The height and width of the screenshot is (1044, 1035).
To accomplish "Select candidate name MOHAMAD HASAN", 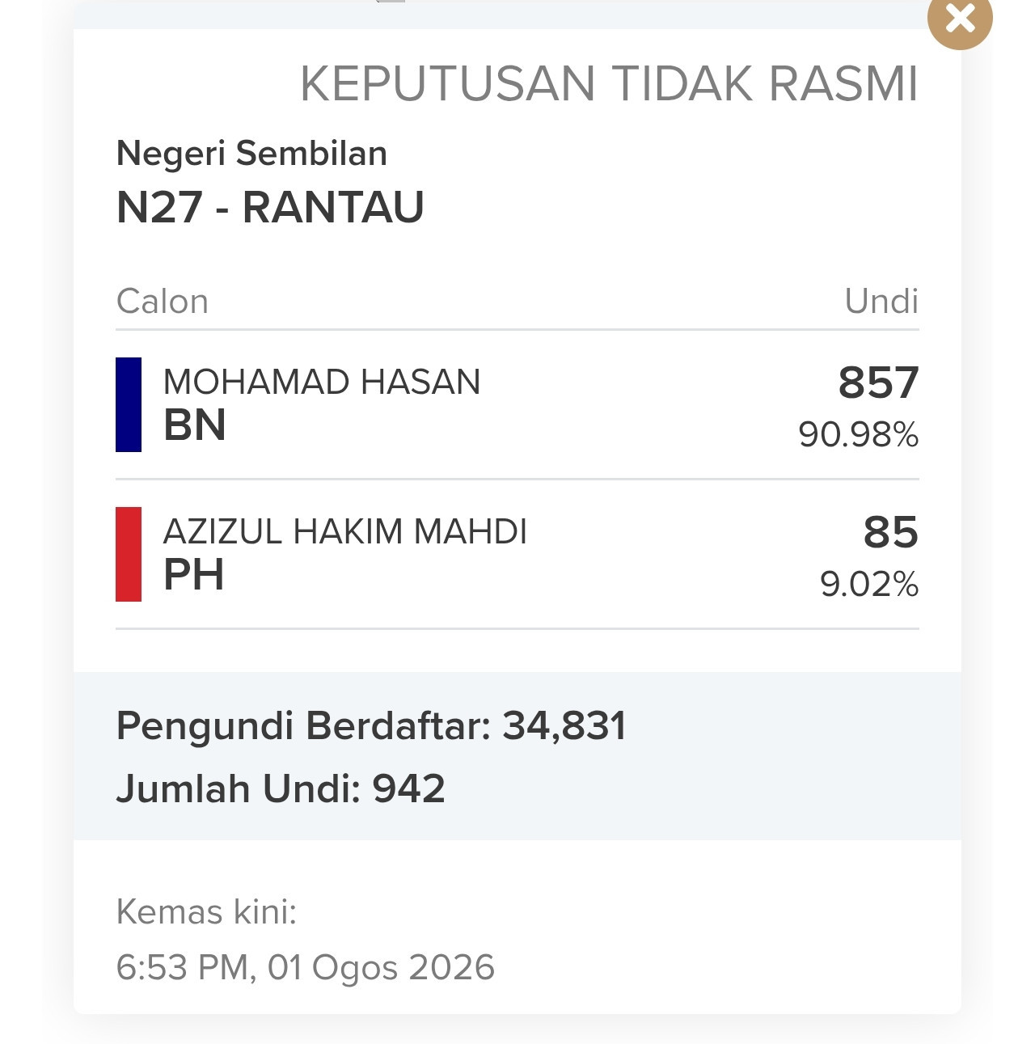I will [322, 382].
